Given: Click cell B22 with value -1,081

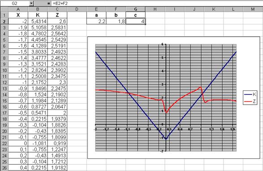Looking at the screenshot, I should tap(38, 143).
